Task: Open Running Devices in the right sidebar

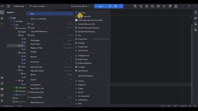Action: pyautogui.click(x=196, y=30)
